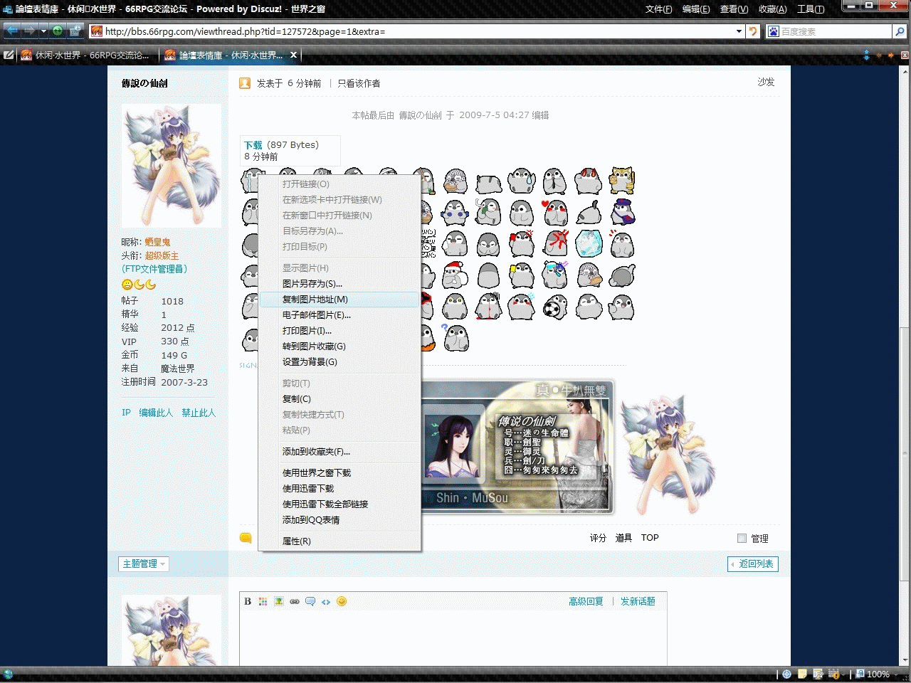Click the ice cube penguin emoticon
Screen dimensions: 911x683
pos(589,244)
